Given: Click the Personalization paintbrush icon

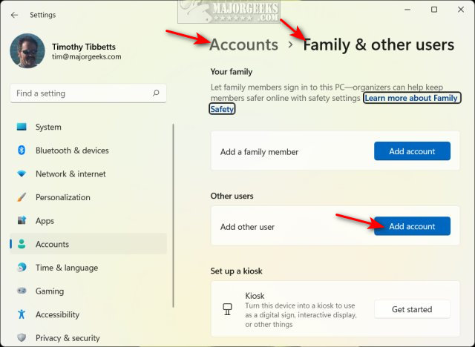Looking at the screenshot, I should tap(22, 197).
